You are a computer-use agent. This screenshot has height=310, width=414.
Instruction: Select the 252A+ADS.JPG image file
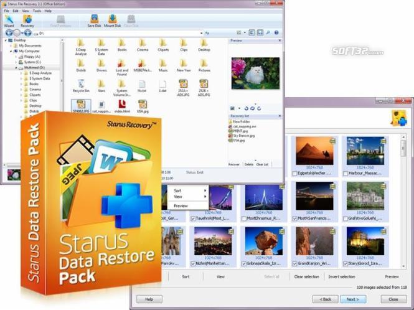[183, 88]
